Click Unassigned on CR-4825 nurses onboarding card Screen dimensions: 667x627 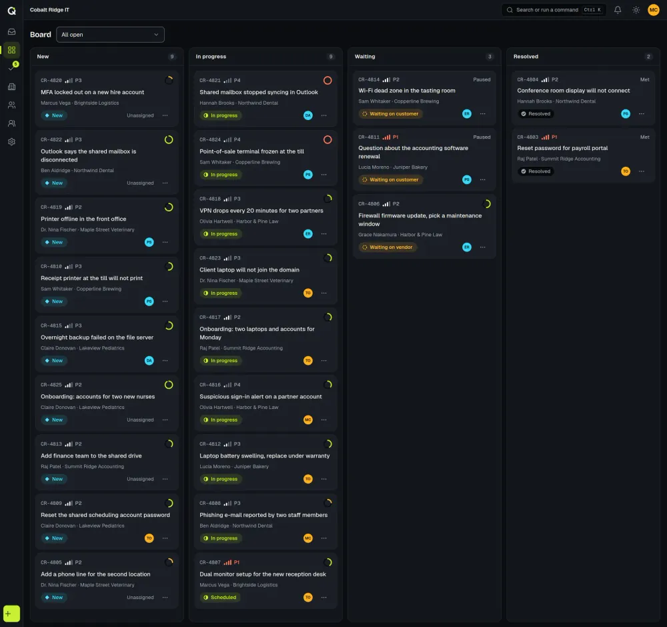coord(140,420)
